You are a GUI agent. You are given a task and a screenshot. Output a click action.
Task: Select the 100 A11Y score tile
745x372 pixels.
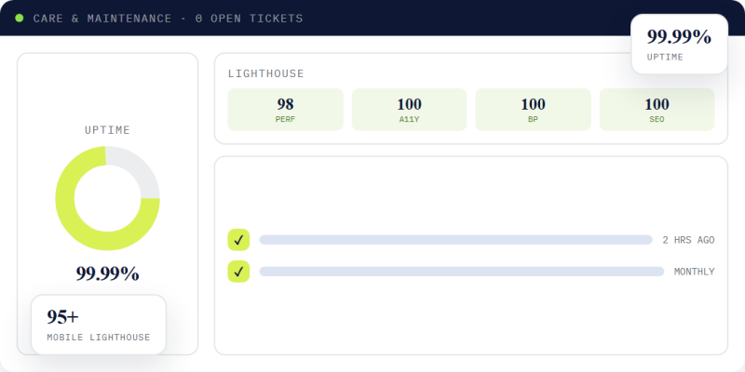[x=409, y=109]
